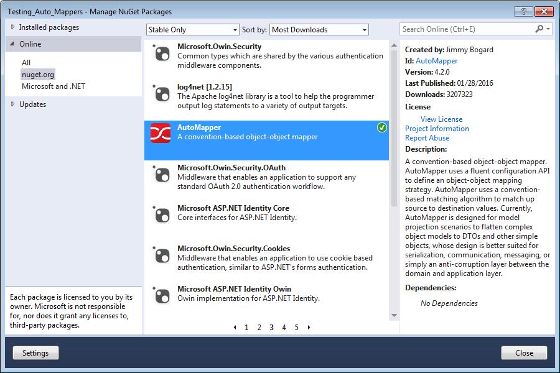Open the View License link
The height and width of the screenshot is (373, 560).
[x=441, y=119]
